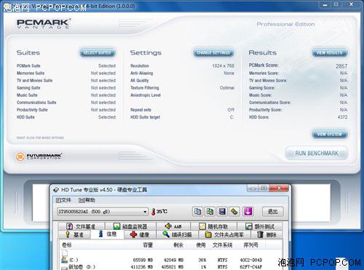Click the thermometer temperature icon in HD Tune
Viewport: 364px width, 270px height.
click(153, 212)
